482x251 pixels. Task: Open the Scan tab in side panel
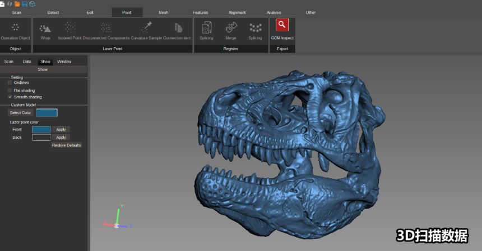8,61
